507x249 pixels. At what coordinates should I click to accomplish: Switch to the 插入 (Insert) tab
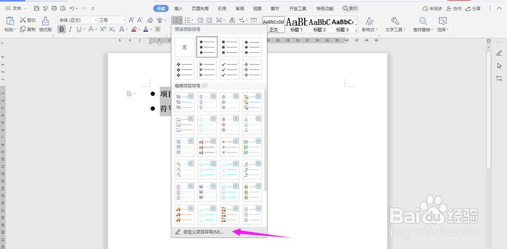[x=179, y=8]
